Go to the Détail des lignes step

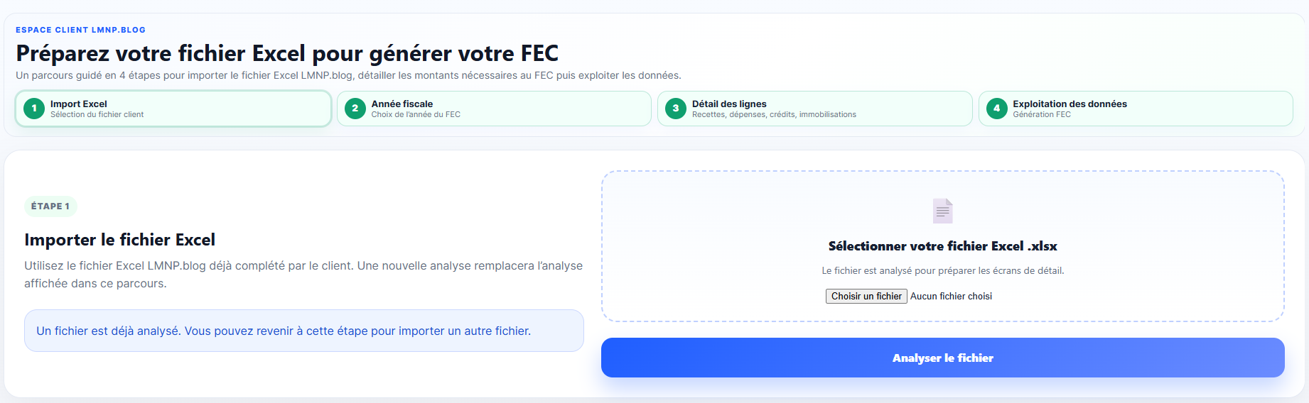click(x=815, y=109)
